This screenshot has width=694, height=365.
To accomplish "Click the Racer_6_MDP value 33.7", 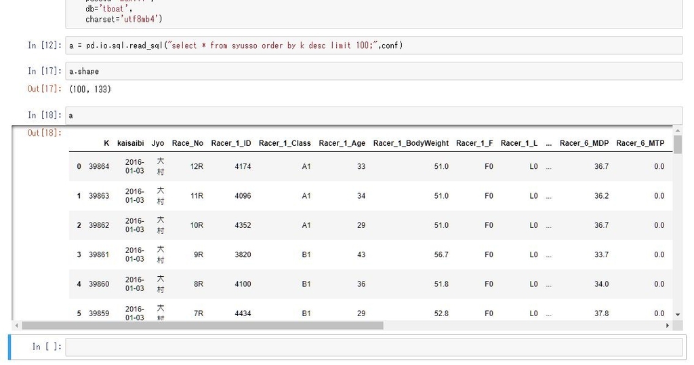I will click(x=602, y=254).
